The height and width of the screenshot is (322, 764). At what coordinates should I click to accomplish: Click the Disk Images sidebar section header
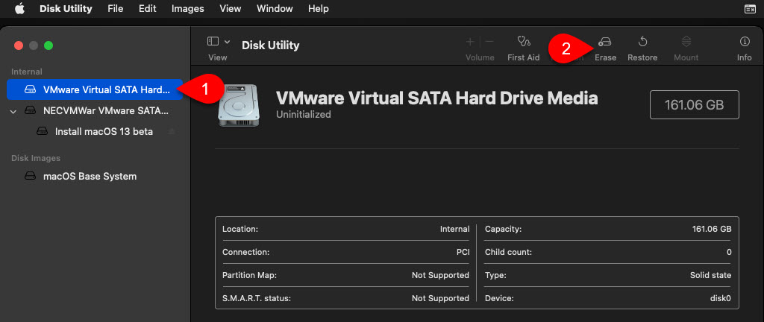(x=36, y=158)
